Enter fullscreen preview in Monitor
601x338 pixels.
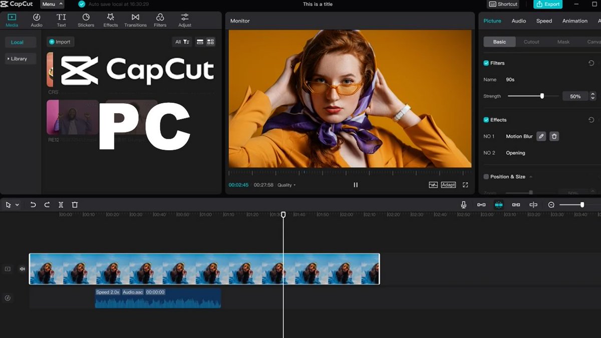click(465, 185)
